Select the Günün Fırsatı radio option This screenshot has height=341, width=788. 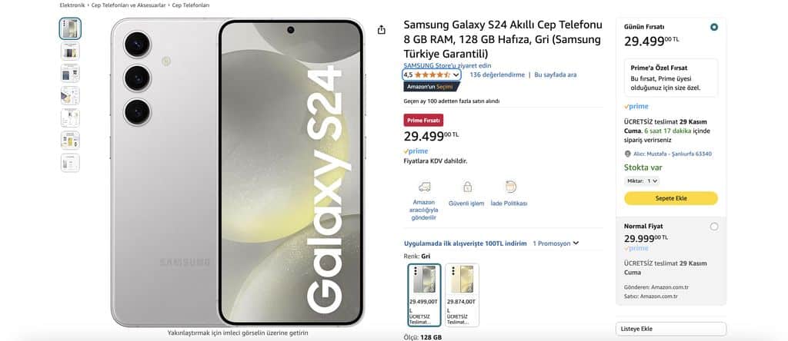(714, 27)
